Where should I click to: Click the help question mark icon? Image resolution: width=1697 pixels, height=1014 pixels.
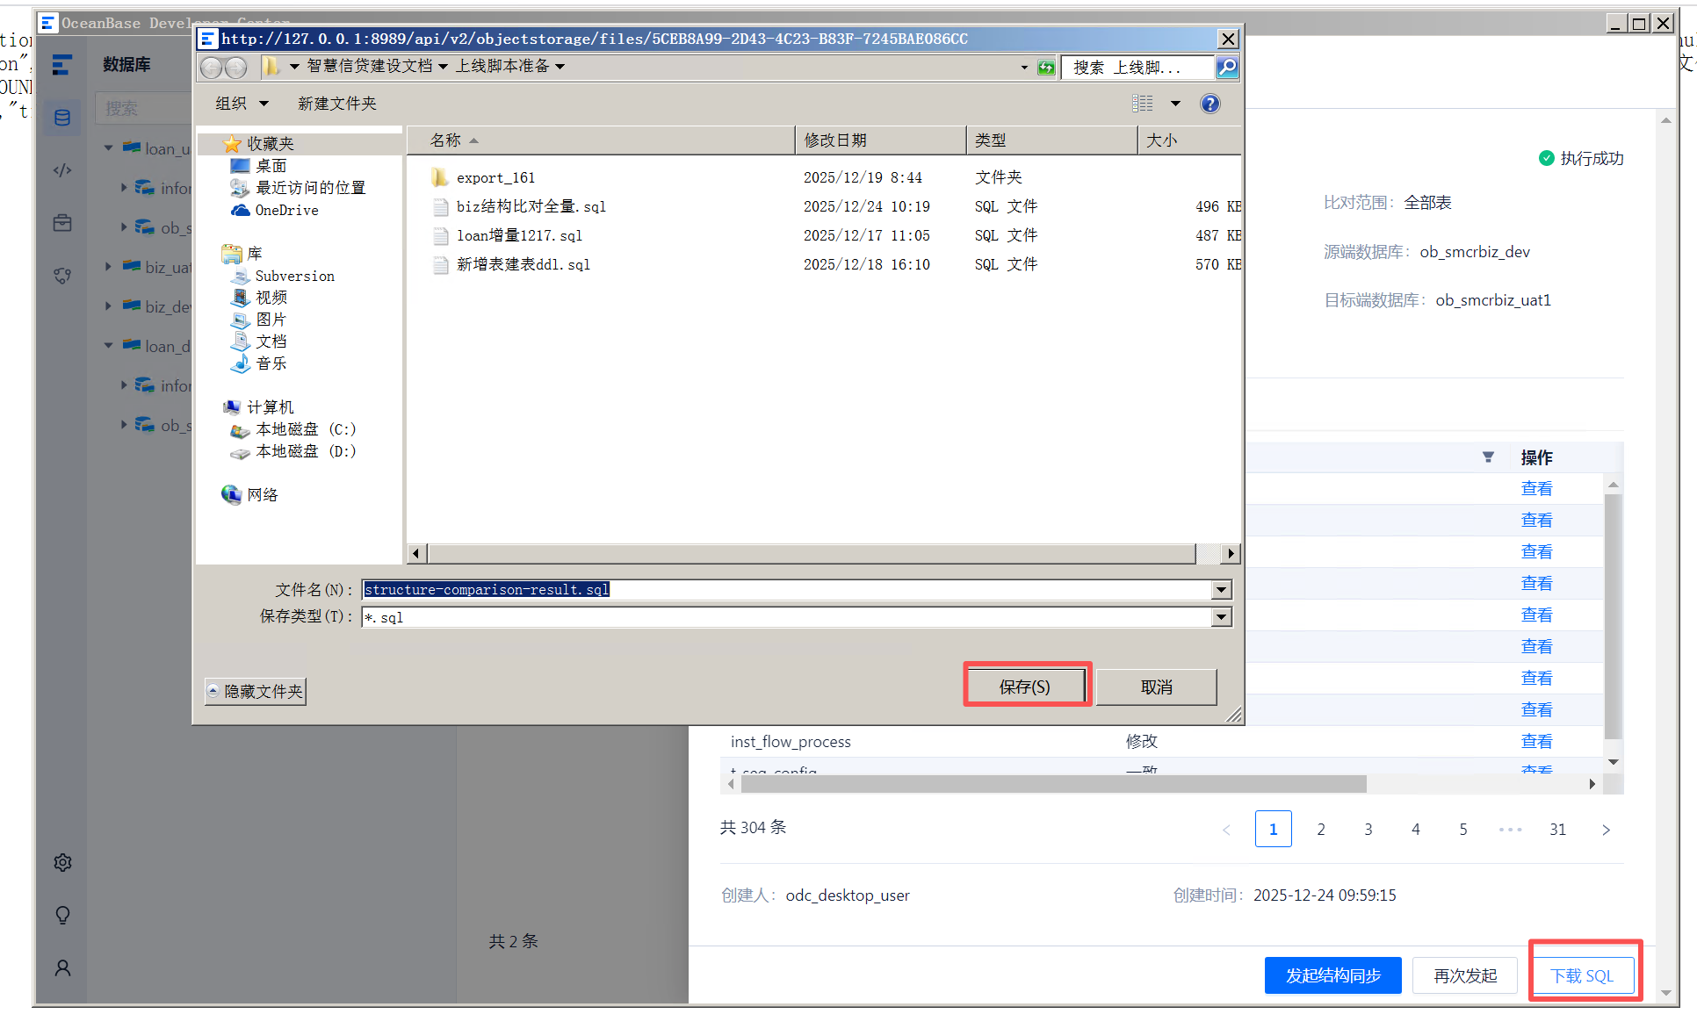point(1210,104)
